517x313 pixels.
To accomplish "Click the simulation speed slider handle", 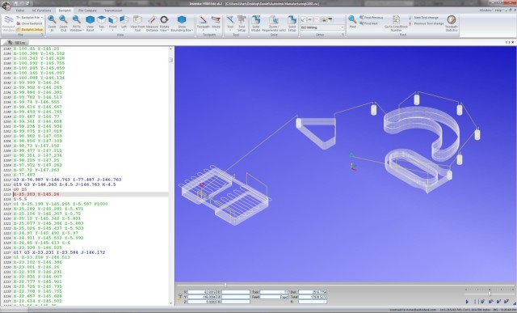I will click(x=490, y=294).
